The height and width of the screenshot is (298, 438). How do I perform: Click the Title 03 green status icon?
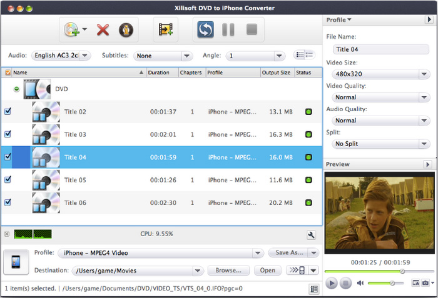[308, 134]
